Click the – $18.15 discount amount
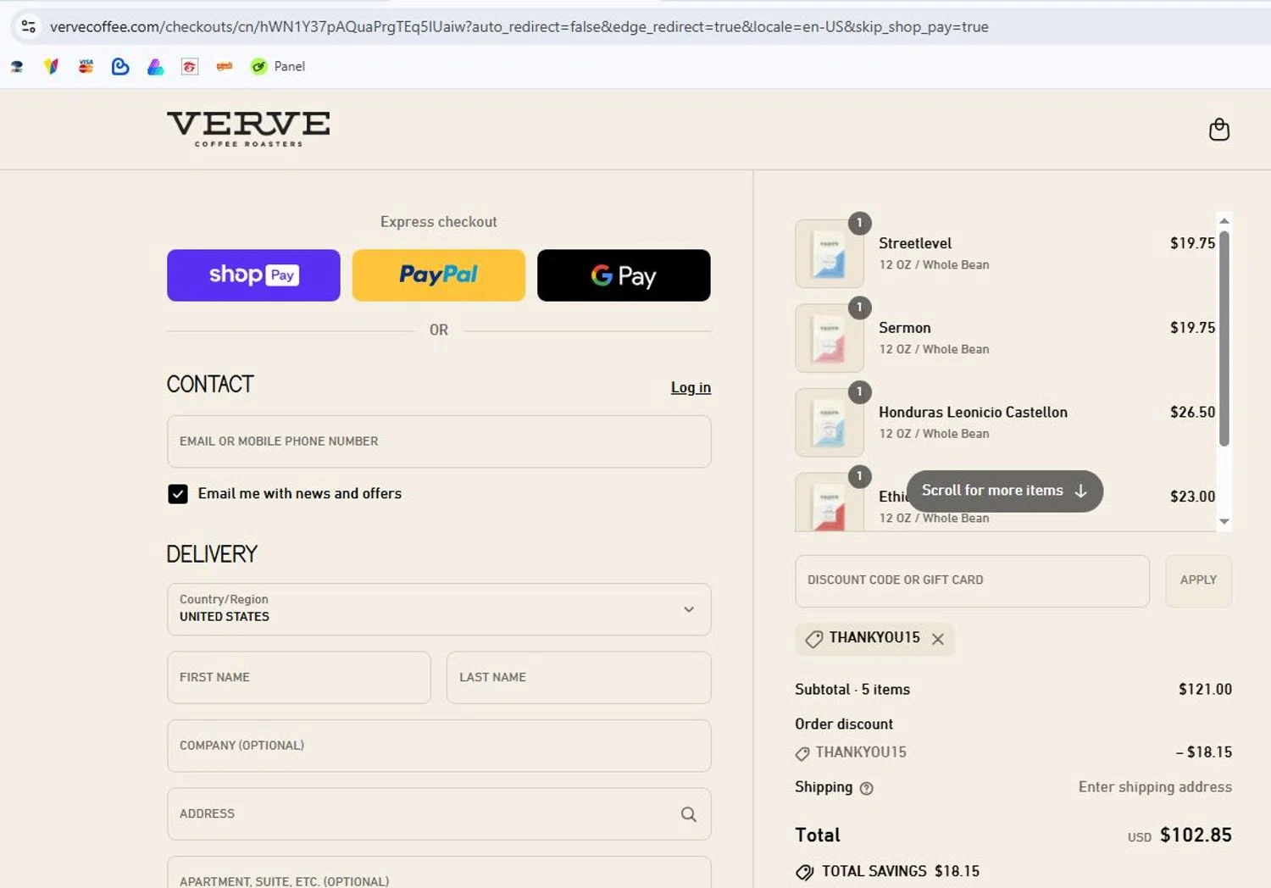 [x=1203, y=752]
